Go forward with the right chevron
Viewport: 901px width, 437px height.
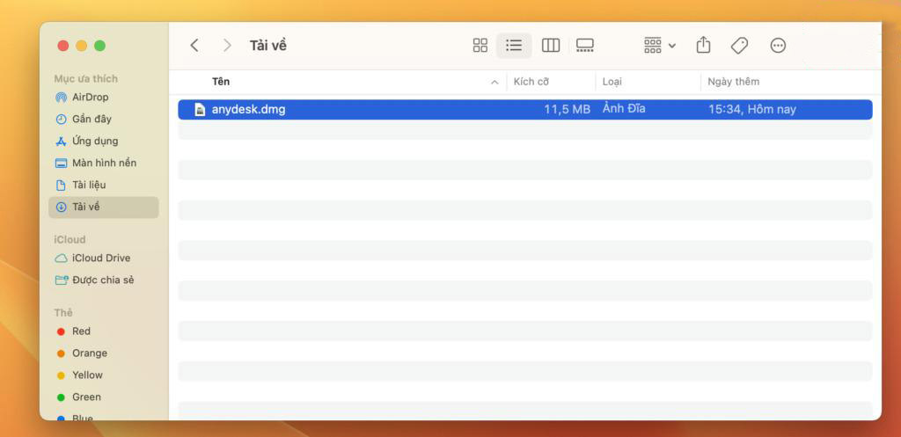(x=228, y=46)
